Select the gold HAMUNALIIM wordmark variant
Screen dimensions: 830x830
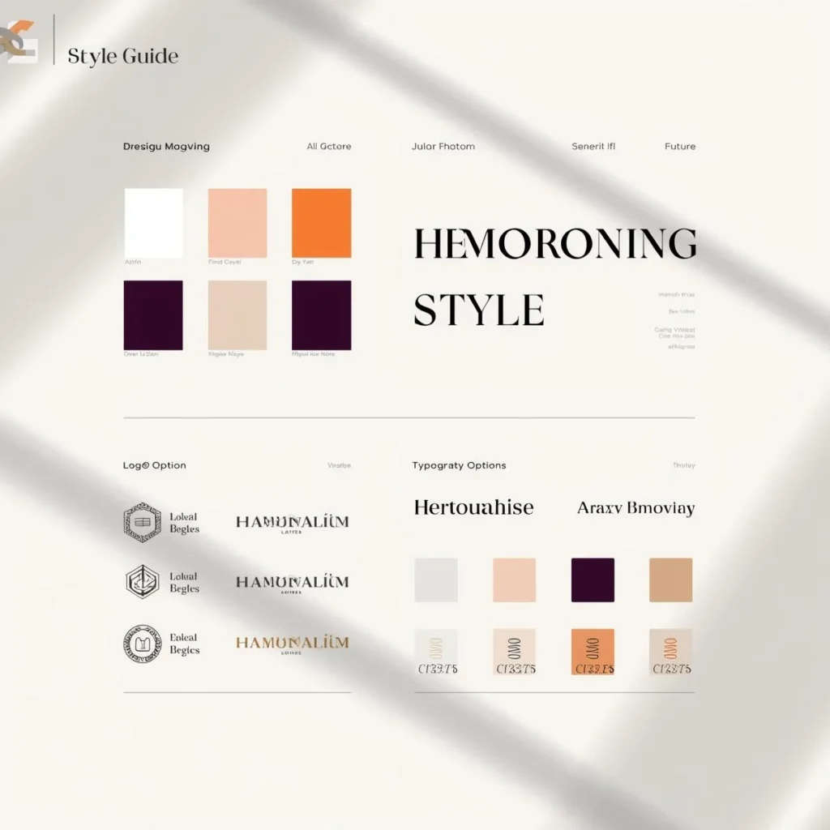point(292,644)
